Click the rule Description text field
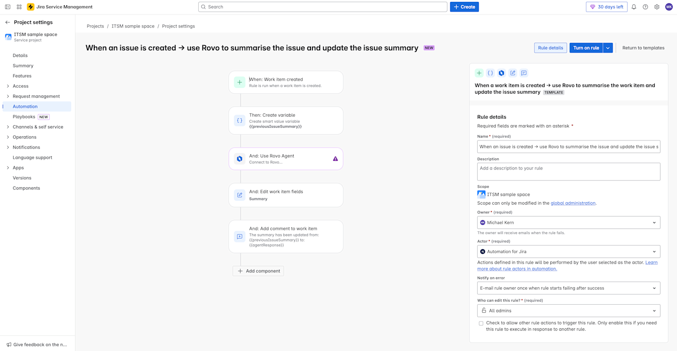677x351 pixels. (568, 171)
